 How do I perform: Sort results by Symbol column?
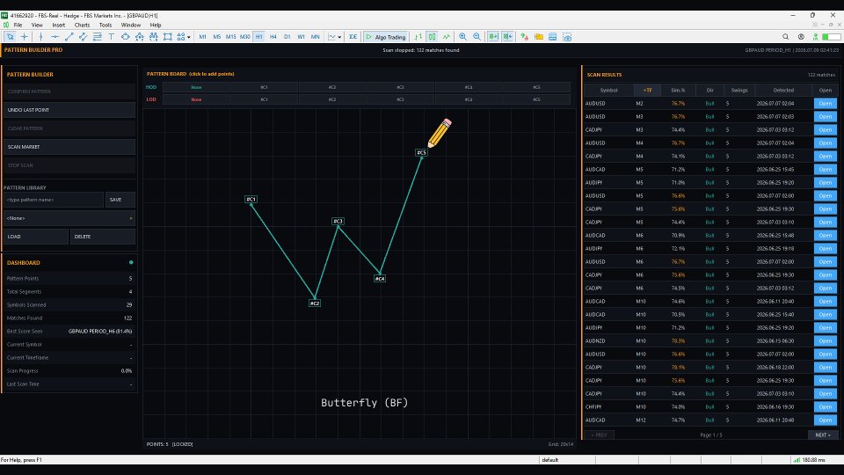608,91
